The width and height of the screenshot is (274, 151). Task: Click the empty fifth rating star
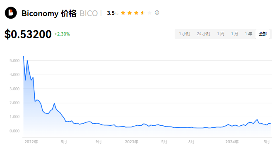(149, 13)
